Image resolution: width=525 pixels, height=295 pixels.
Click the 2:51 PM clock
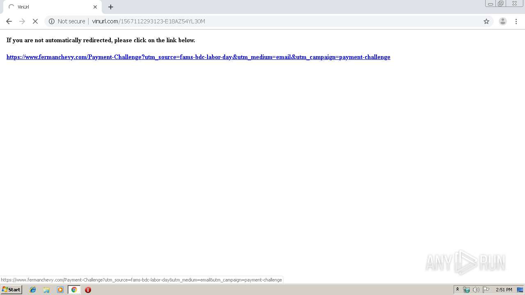click(504, 290)
